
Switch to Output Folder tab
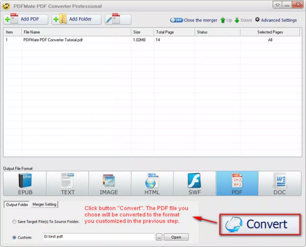pos(17,205)
